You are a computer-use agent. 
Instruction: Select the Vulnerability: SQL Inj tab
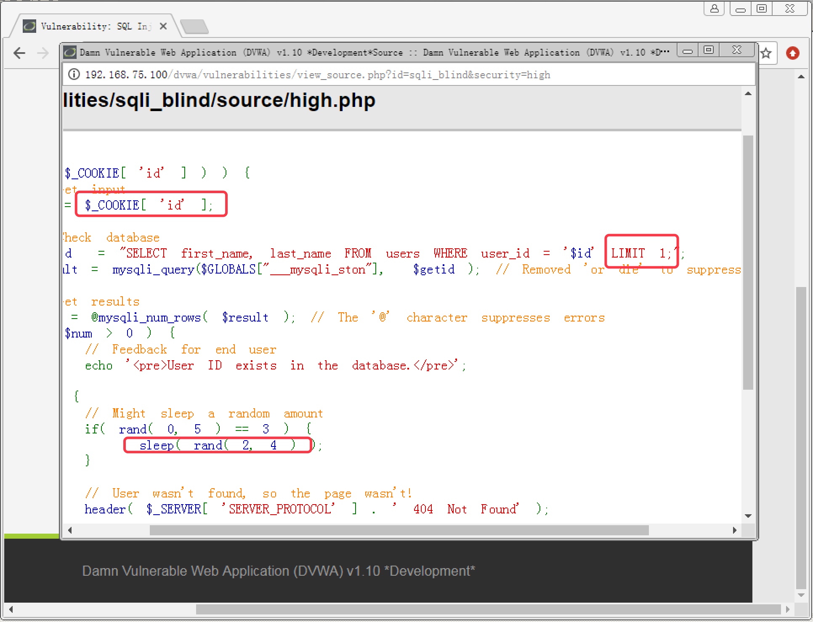point(95,26)
